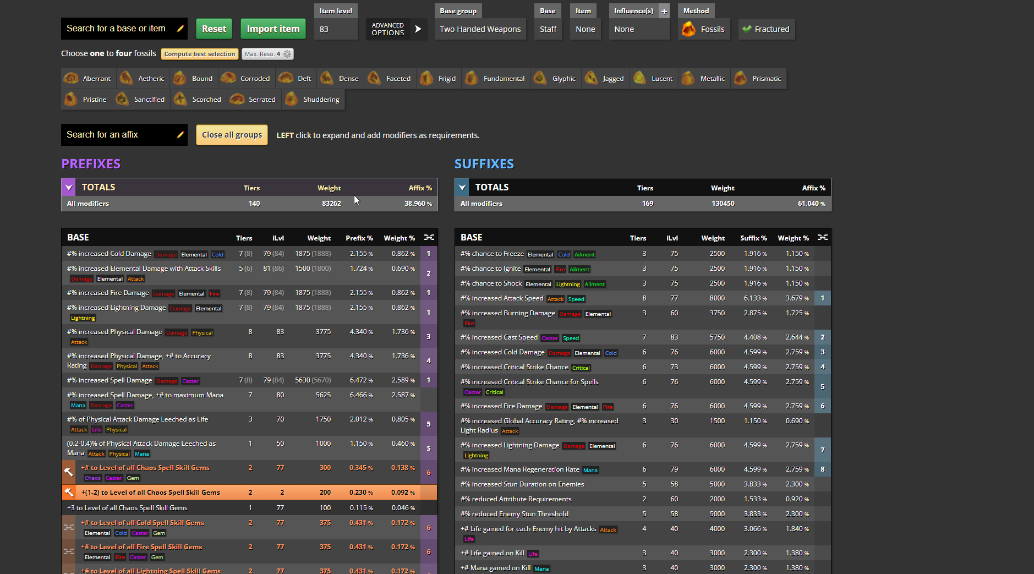
Task: Expand #% increased Cast Speed suffix row
Action: click(643, 337)
